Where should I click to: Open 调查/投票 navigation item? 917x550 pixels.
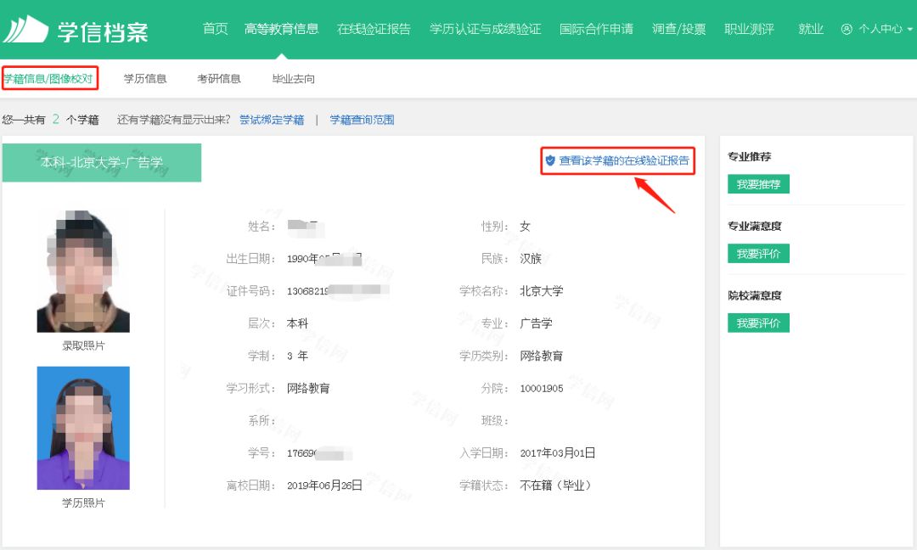(x=678, y=29)
